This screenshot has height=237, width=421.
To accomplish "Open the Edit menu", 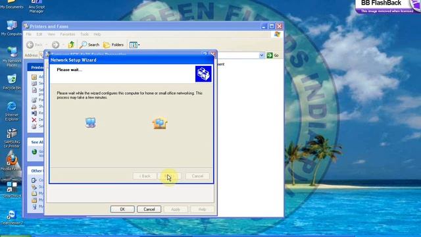I will point(39,34).
